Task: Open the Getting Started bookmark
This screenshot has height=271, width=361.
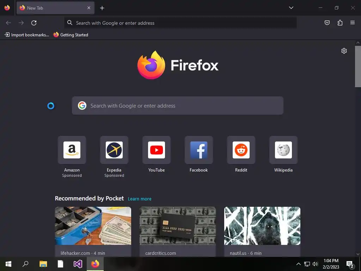Action: (71, 35)
